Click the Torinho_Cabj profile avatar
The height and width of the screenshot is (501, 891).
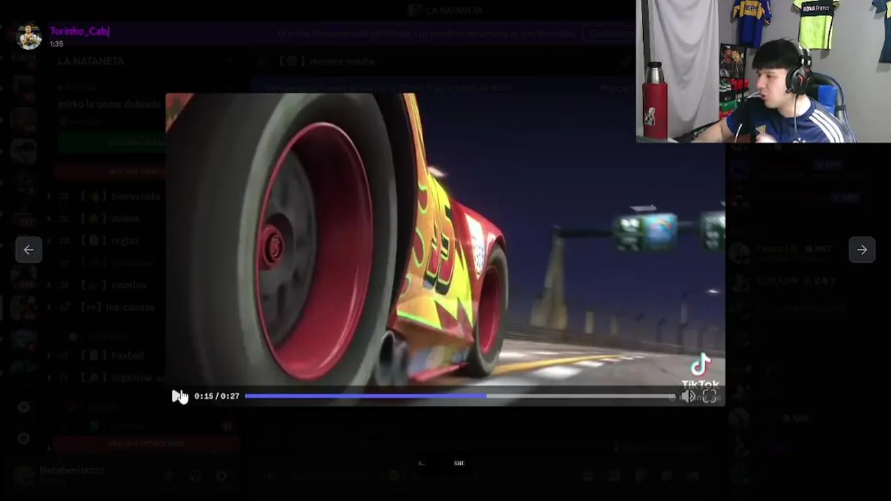coord(29,37)
